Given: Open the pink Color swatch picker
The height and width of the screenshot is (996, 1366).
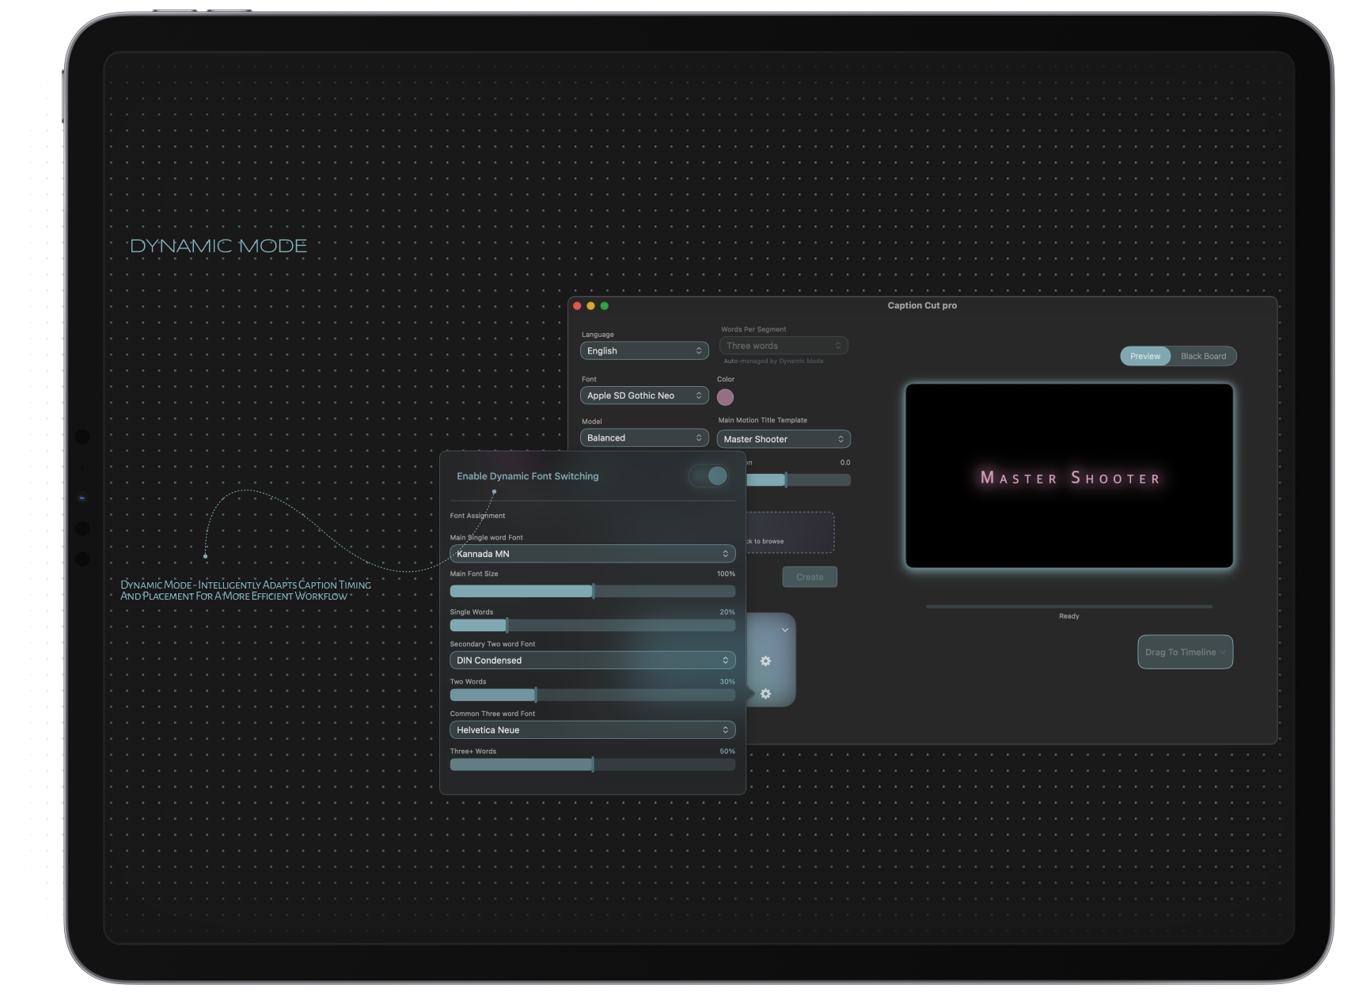Looking at the screenshot, I should (725, 397).
